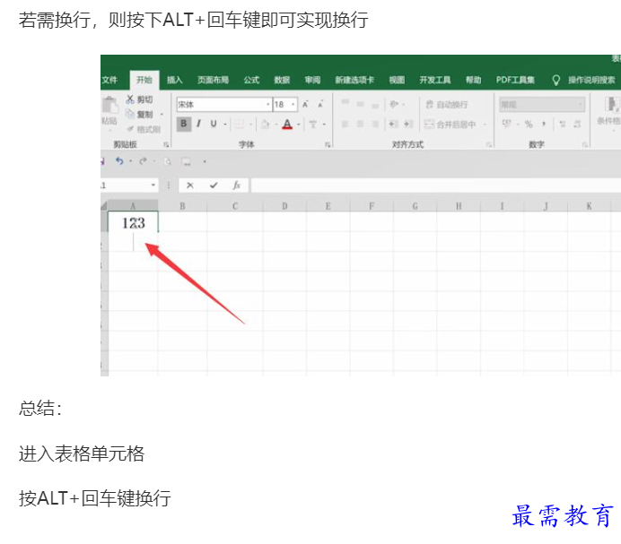Apply Comma Style number format
This screenshot has width=621, height=544.
[x=544, y=124]
